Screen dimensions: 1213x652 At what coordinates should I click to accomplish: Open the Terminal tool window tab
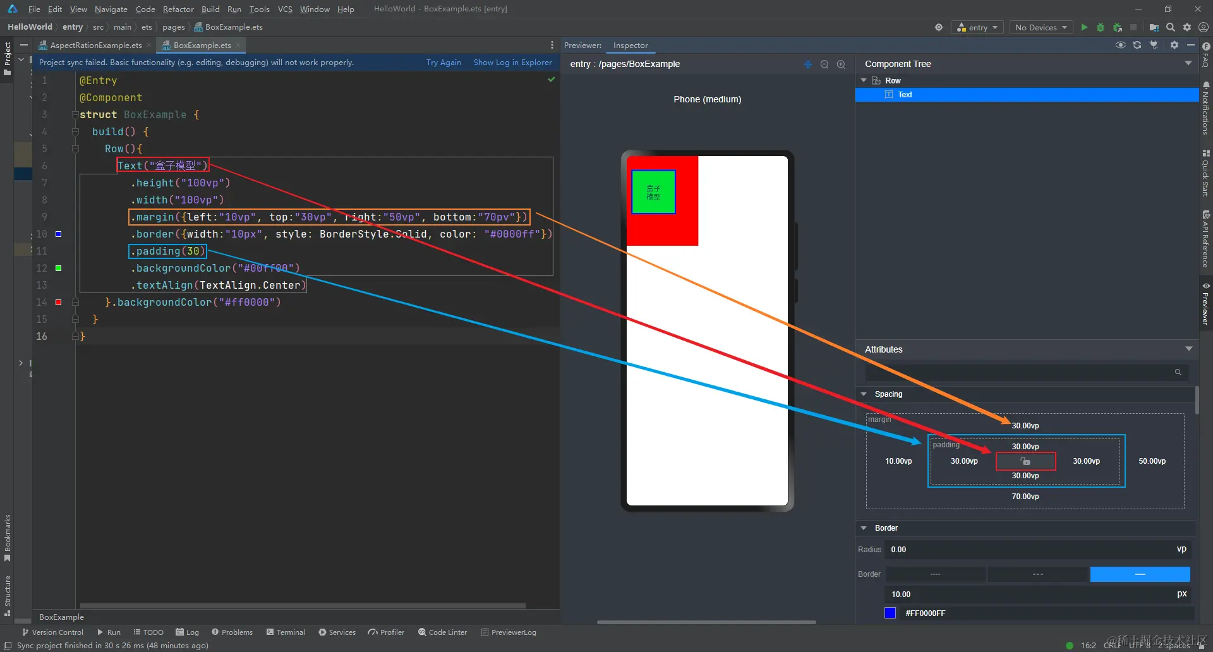pos(286,632)
